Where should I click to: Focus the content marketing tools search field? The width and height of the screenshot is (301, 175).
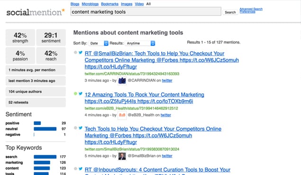click(x=146, y=12)
